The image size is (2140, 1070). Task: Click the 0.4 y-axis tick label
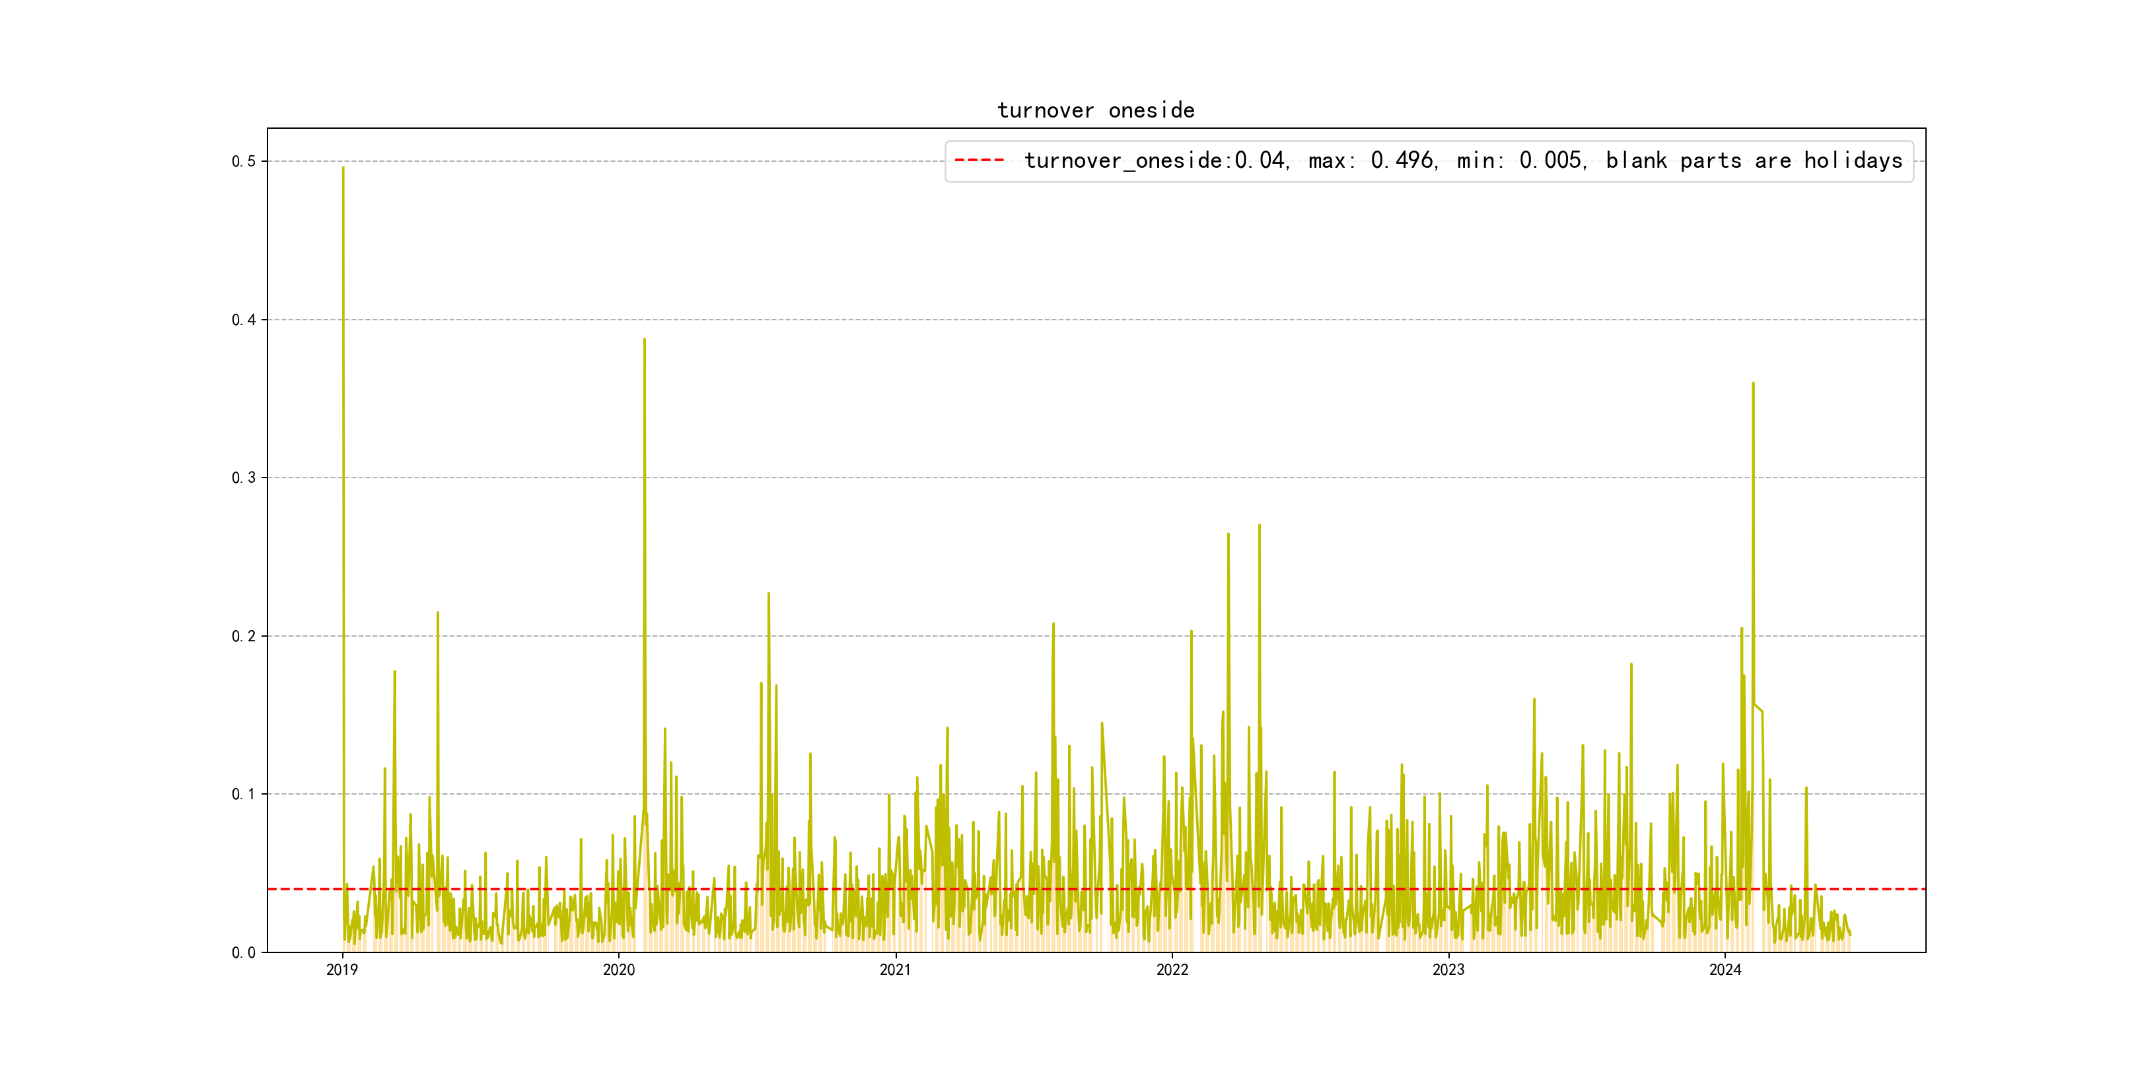[244, 320]
